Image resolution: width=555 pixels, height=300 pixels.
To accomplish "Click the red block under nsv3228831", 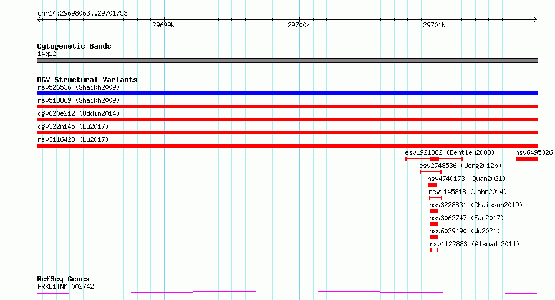I will click(433, 211).
